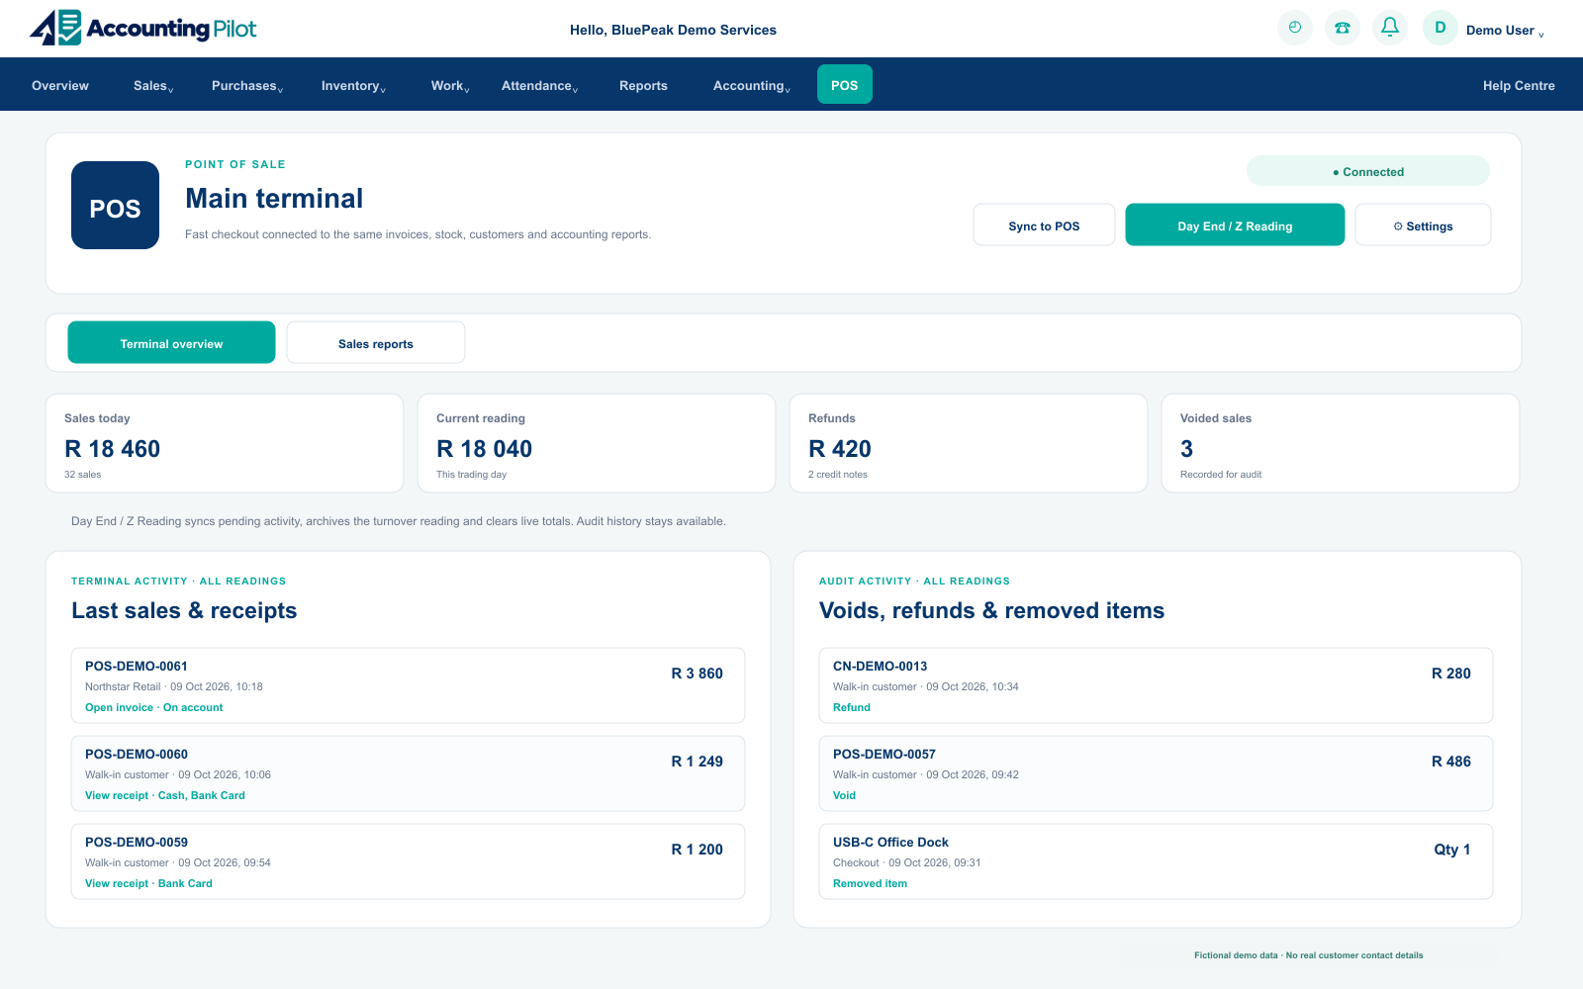
Task: Run Day End / Z Reading
Action: click(x=1235, y=225)
